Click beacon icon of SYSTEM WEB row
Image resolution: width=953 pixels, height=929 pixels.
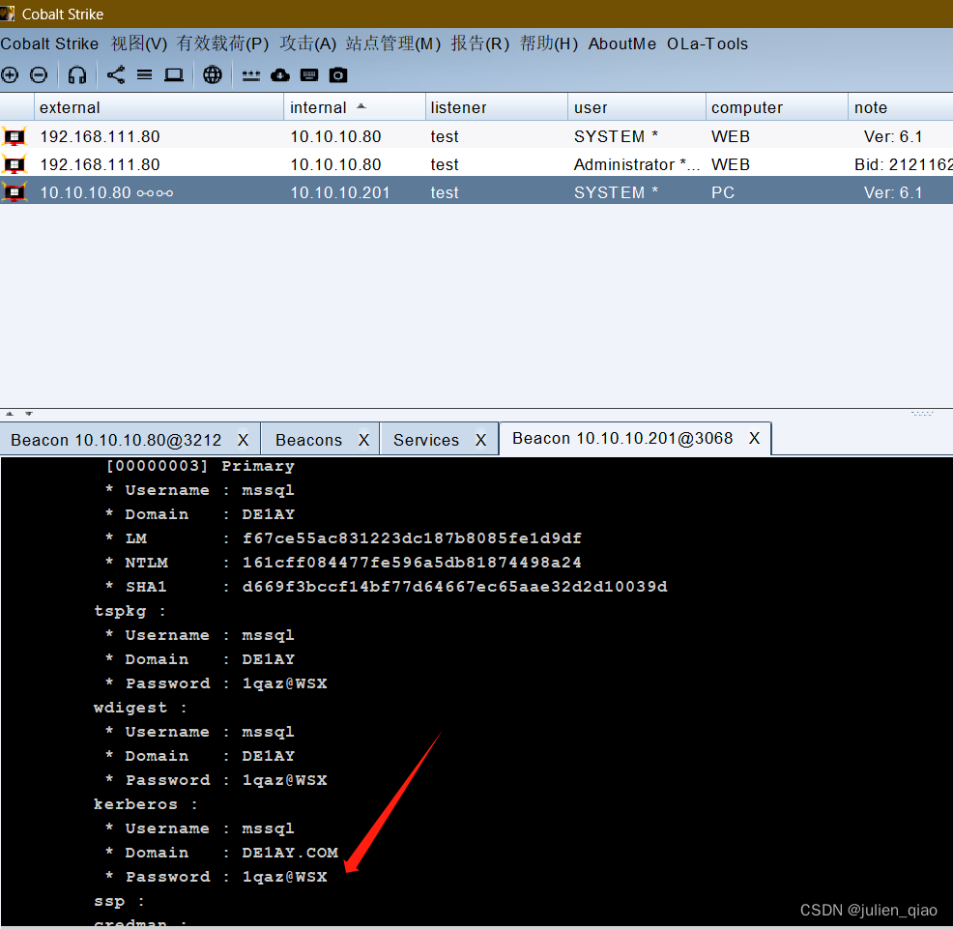pyautogui.click(x=14, y=137)
